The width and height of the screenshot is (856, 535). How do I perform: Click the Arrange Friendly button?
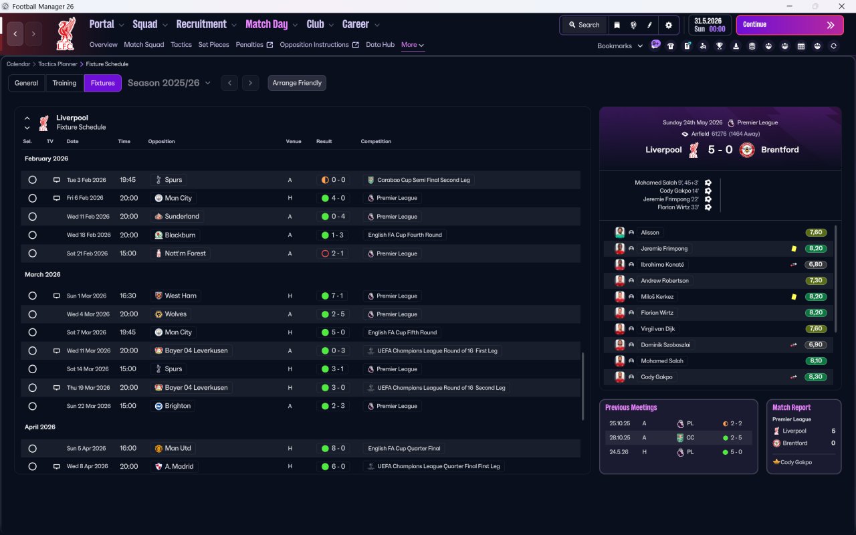(297, 83)
